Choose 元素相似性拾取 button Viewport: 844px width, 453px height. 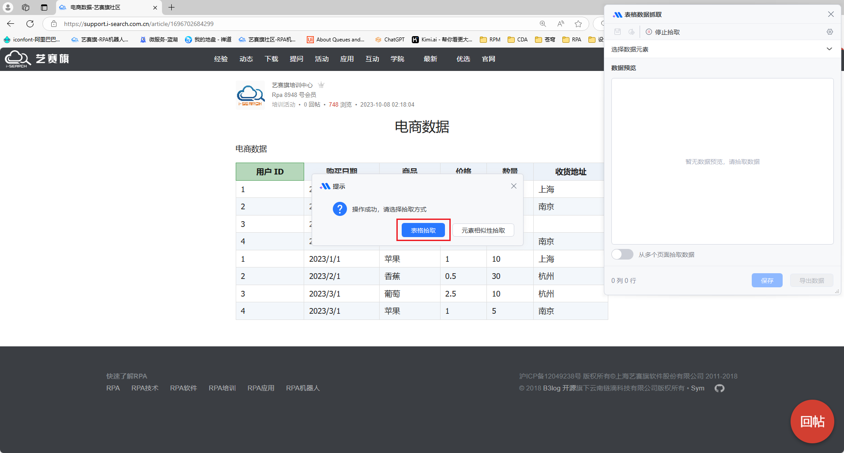[483, 230]
